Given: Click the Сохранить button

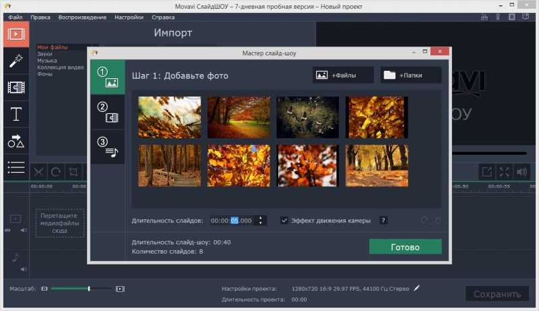Looking at the screenshot, I should (x=497, y=294).
